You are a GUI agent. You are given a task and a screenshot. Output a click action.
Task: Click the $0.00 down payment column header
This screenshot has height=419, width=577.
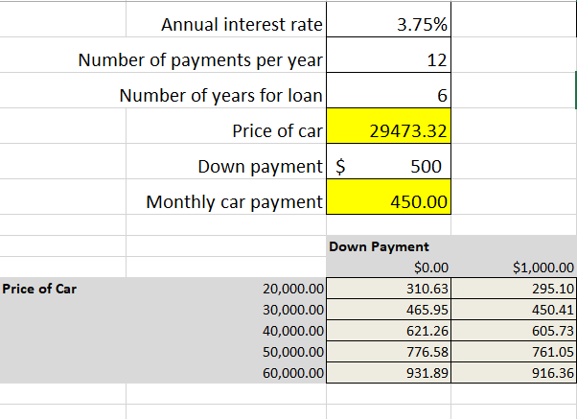pos(389,268)
